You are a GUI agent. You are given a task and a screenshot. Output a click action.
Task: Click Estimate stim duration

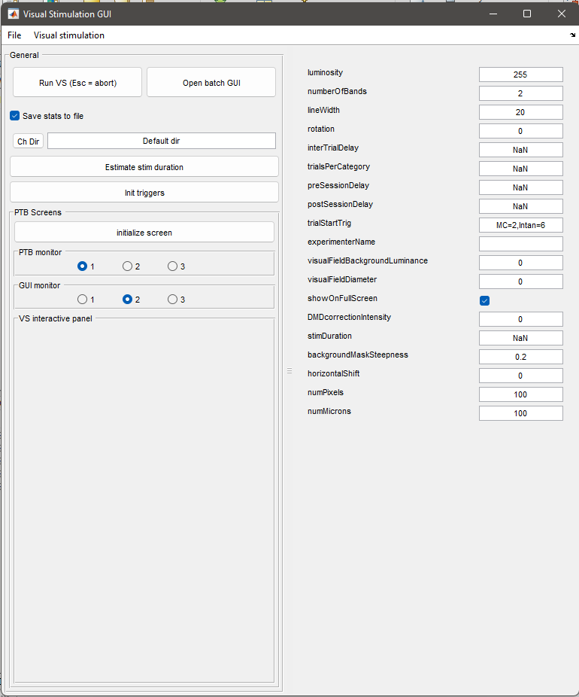(144, 167)
